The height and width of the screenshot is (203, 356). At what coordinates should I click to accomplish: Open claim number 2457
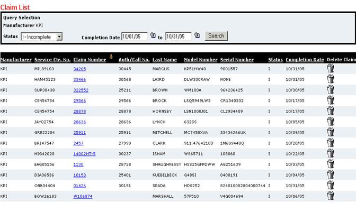(78, 143)
